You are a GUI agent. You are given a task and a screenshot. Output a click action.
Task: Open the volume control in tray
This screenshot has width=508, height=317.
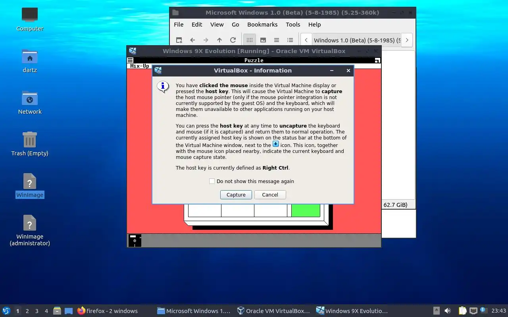[x=448, y=311]
